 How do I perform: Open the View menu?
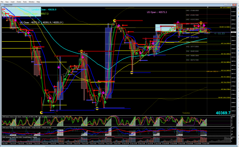tap(7, 2)
